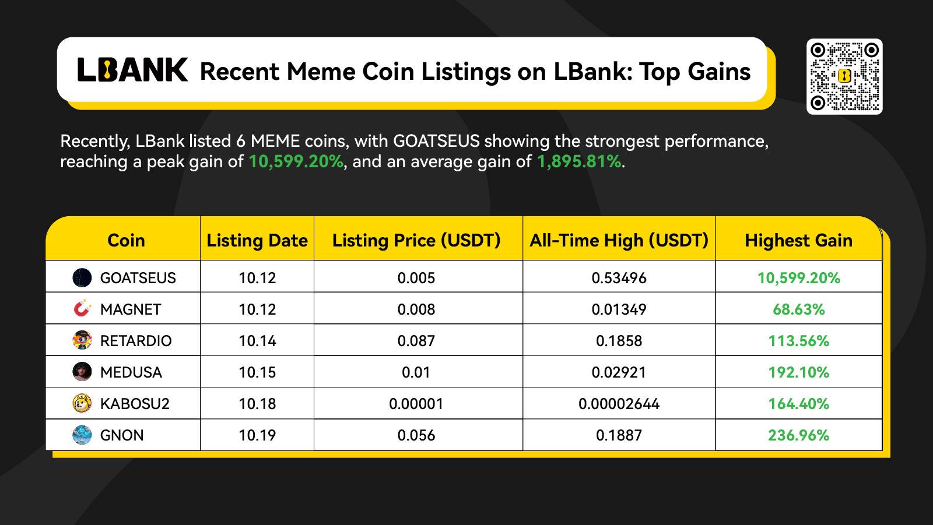Image resolution: width=933 pixels, height=525 pixels.
Task: Click the LBANK logo
Action: [x=132, y=69]
